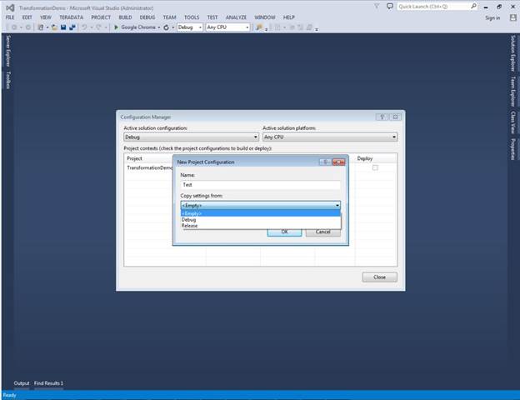The image size is (520, 400).
Task: Open the TERADATA menu
Action: coord(72,17)
